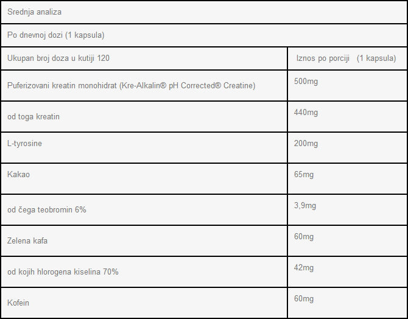Click the 60mg value in Kofein row
This screenshot has height=319, width=408.
pyautogui.click(x=304, y=298)
